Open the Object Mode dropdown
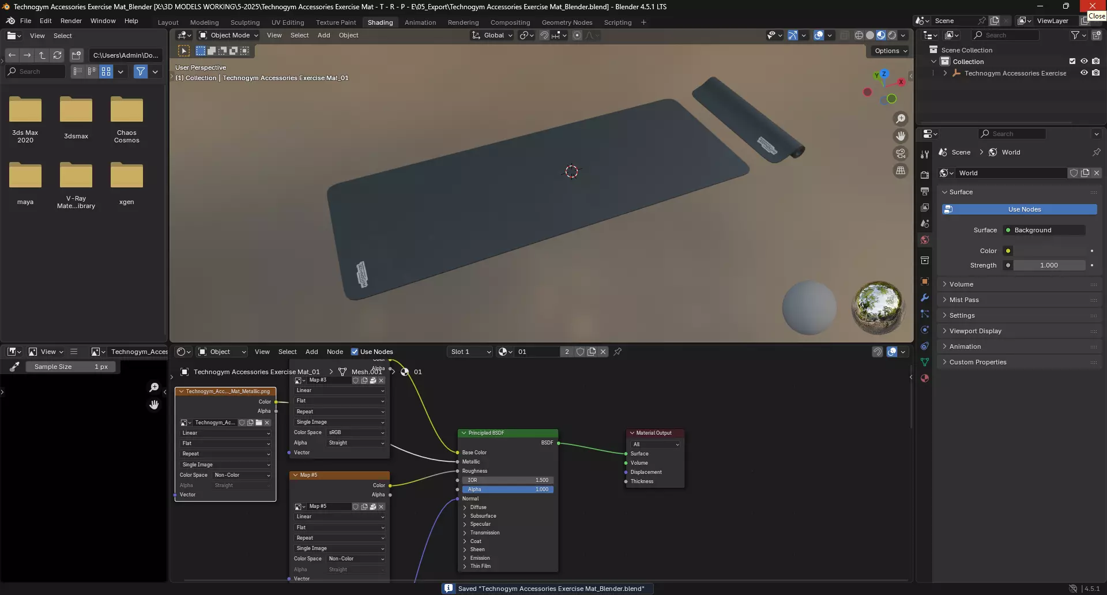Image resolution: width=1107 pixels, height=595 pixels. (228, 35)
